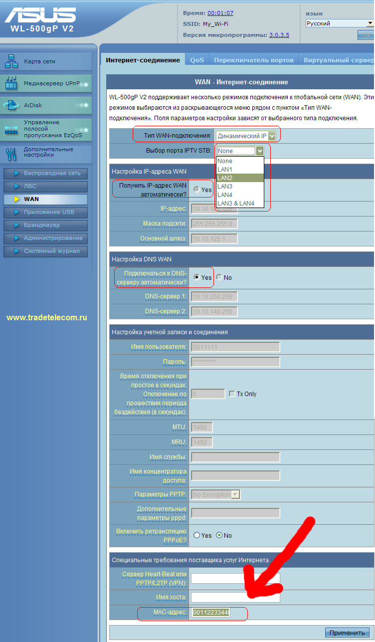
Task: Select WAN submenu item
Action: click(x=45, y=200)
